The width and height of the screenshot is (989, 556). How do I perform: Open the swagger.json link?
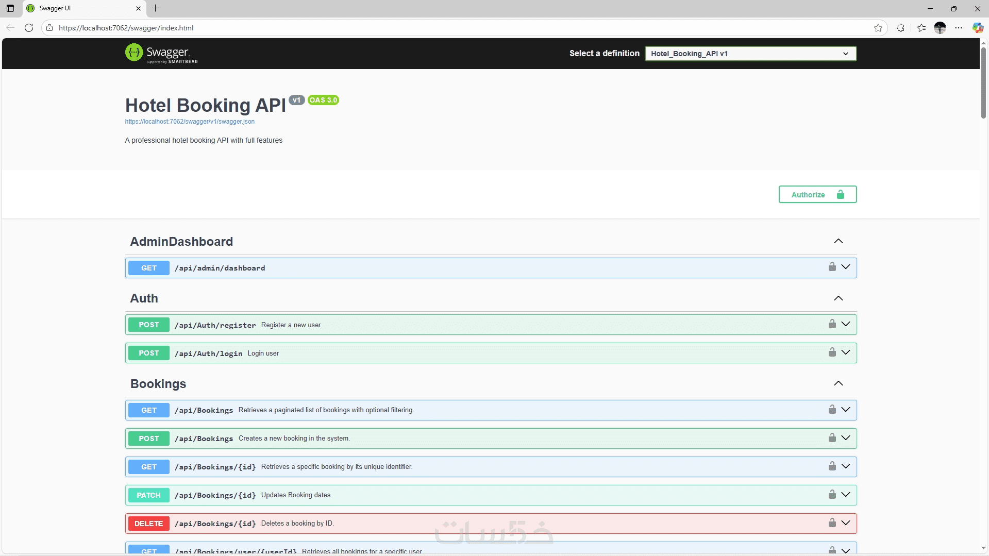point(190,122)
